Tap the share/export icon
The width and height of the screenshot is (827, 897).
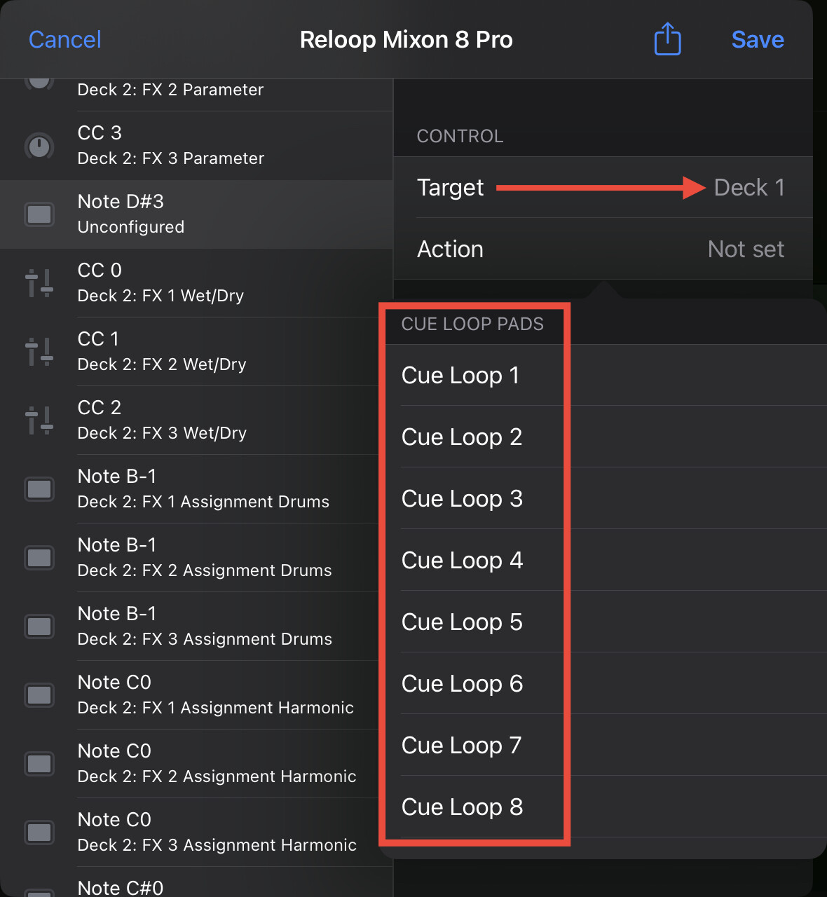667,39
